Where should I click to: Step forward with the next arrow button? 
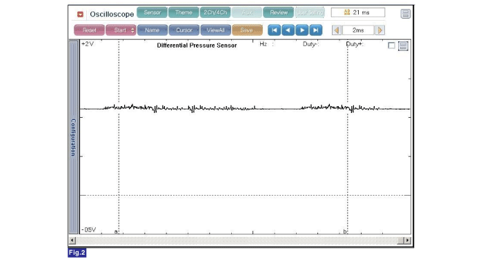(x=302, y=30)
